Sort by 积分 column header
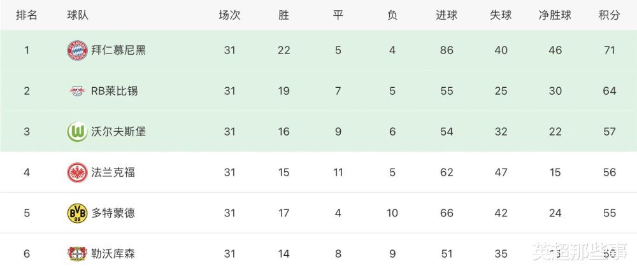This screenshot has width=637, height=273. (610, 15)
